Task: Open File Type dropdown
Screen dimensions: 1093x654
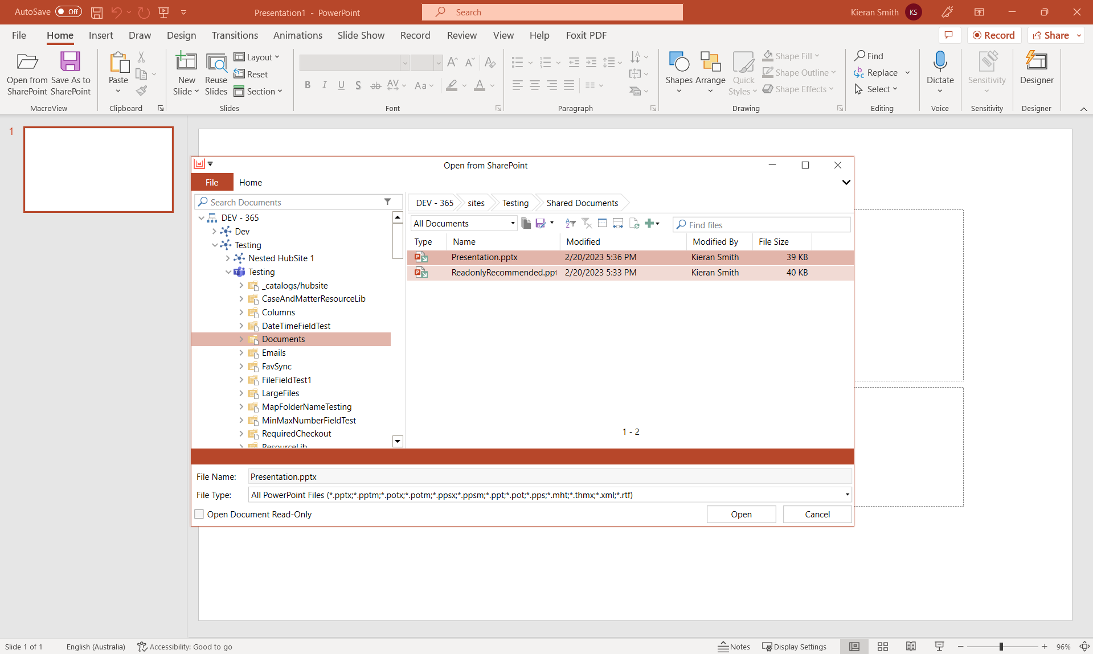Action: [x=847, y=495]
